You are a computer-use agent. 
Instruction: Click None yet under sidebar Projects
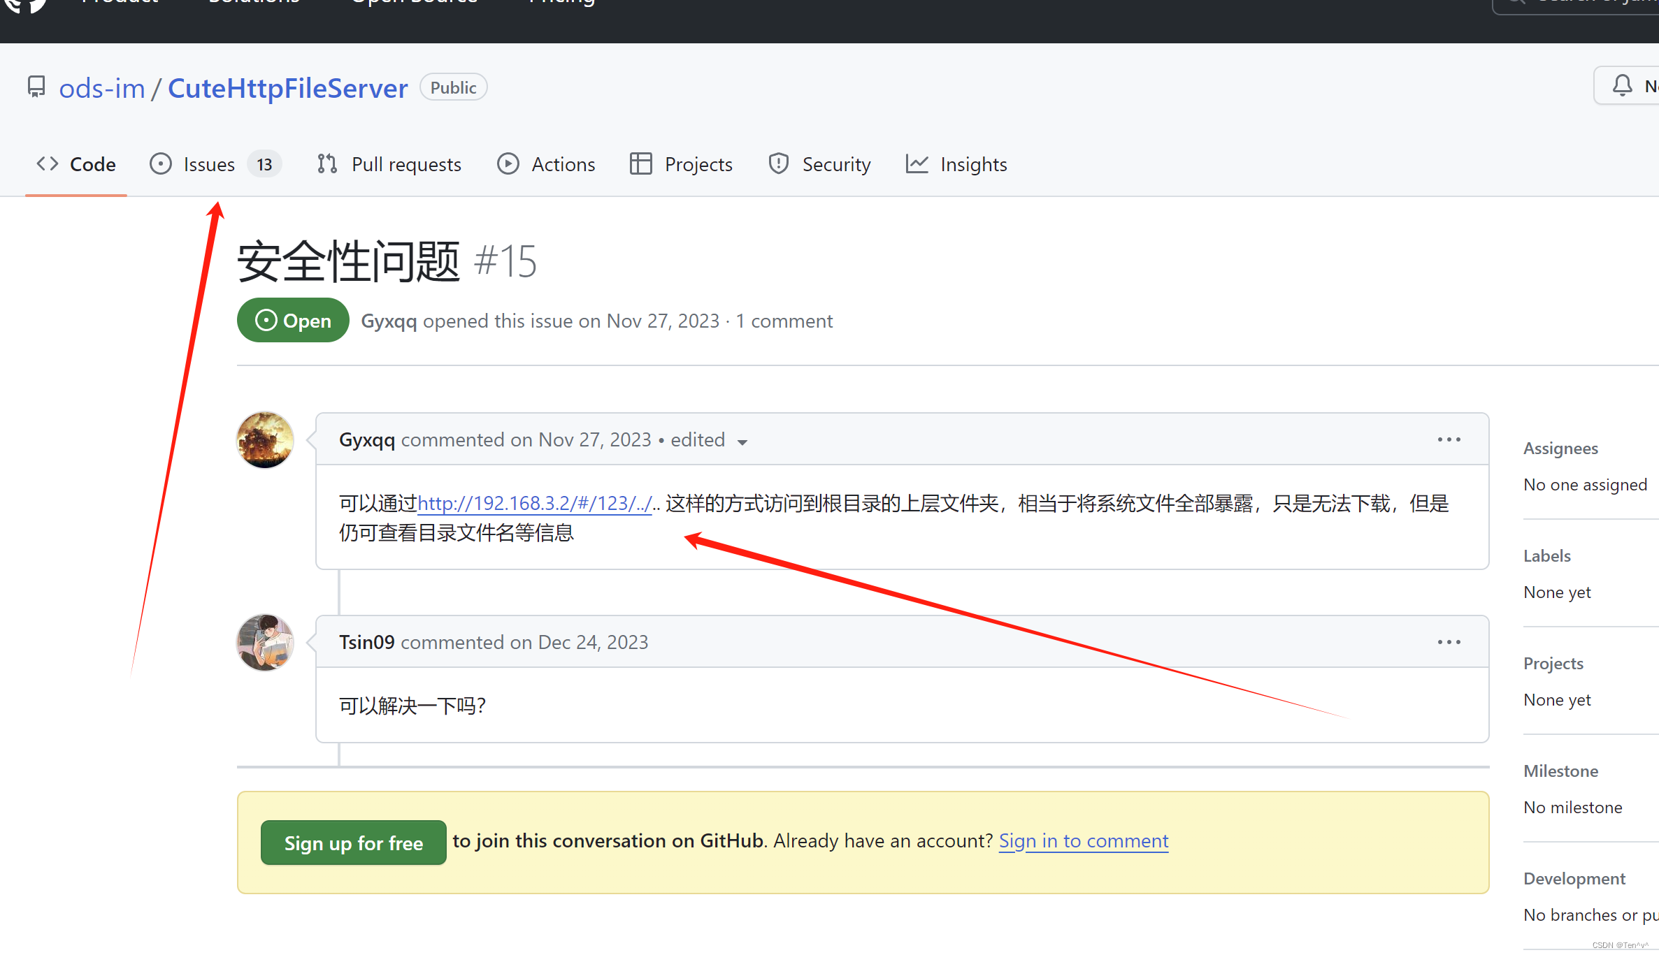point(1557,700)
